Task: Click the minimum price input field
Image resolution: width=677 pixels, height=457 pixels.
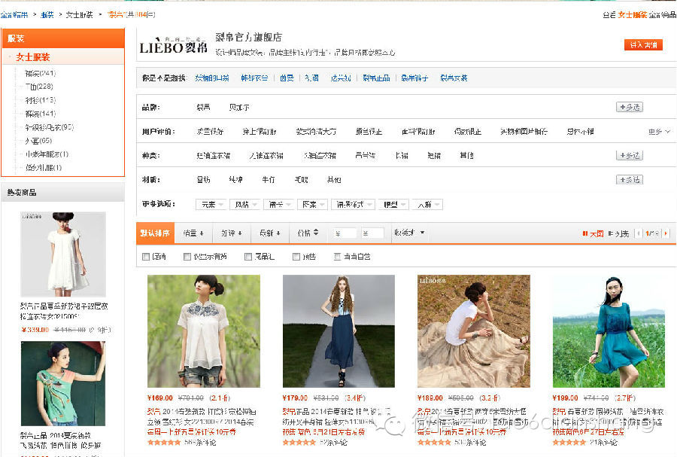Action: 345,233
